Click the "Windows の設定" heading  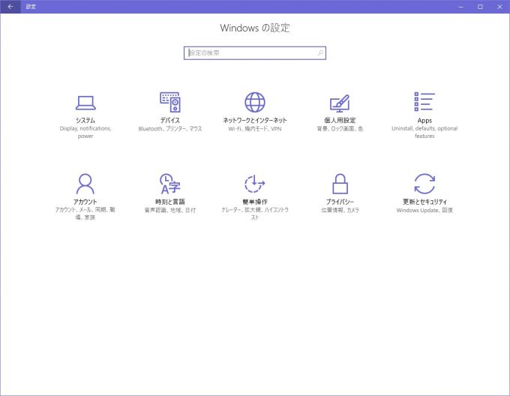click(x=255, y=28)
